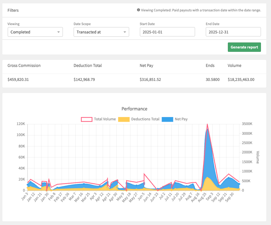
Task: Click the info icon beside Viewing Completed
Action: click(x=139, y=10)
